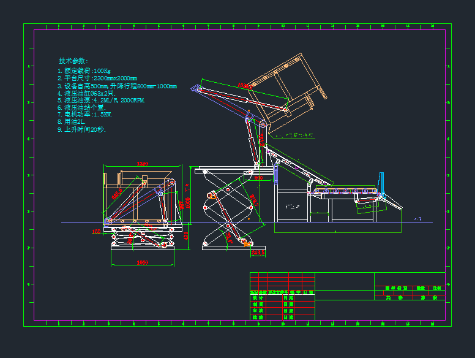The image size is (475, 358).
Task: Click the 设备自高500mm stroke parameter line
Action: pyautogui.click(x=116, y=86)
